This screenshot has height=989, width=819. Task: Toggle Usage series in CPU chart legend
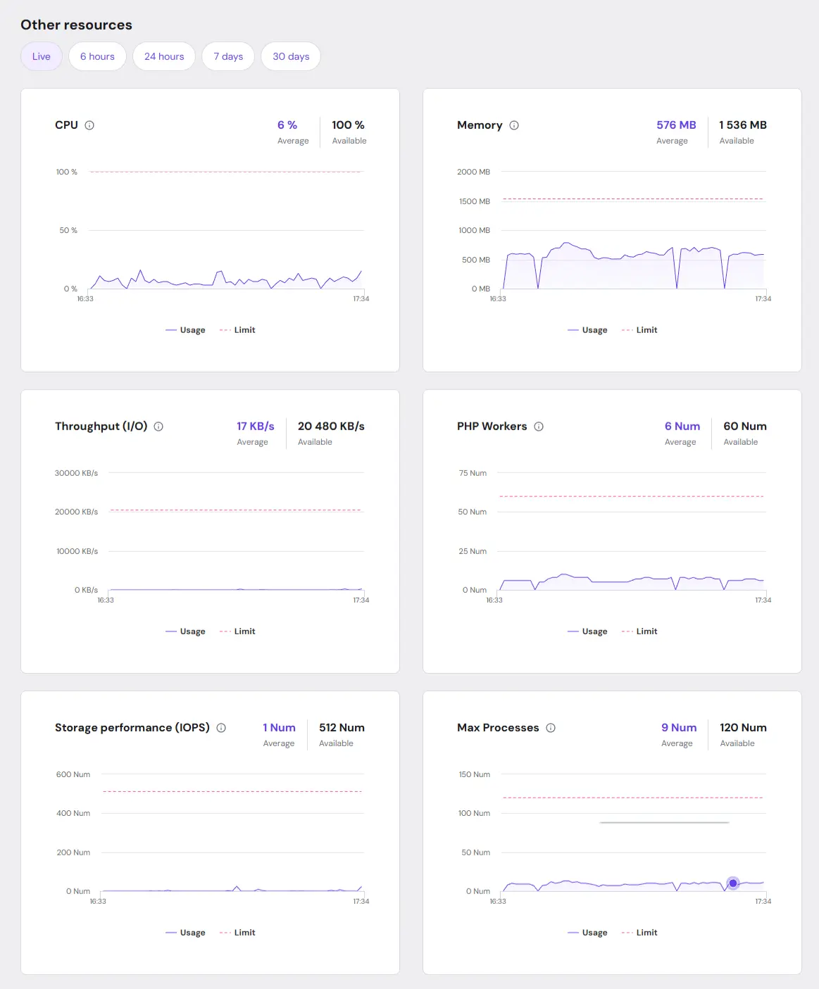coord(186,330)
